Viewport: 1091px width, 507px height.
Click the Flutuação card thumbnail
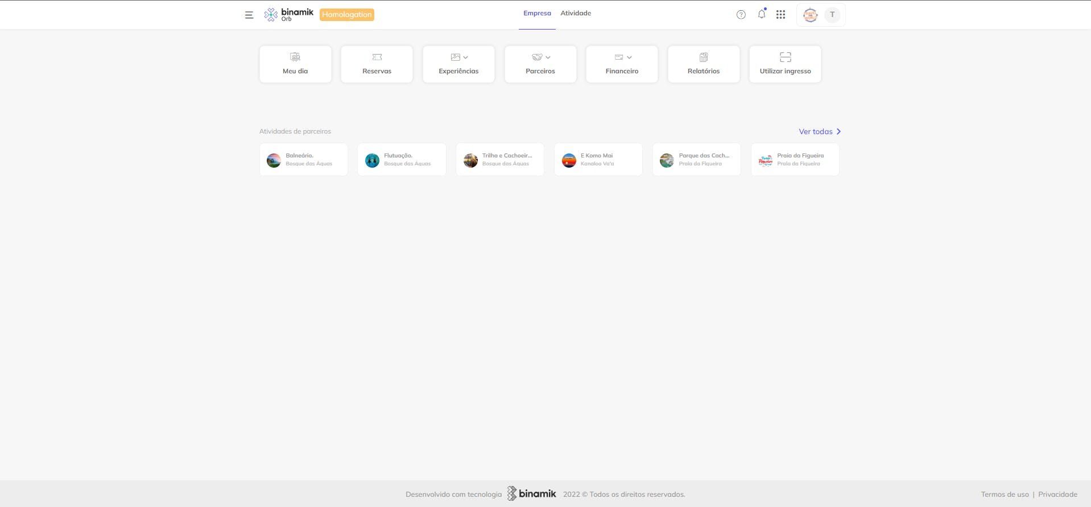click(x=372, y=160)
